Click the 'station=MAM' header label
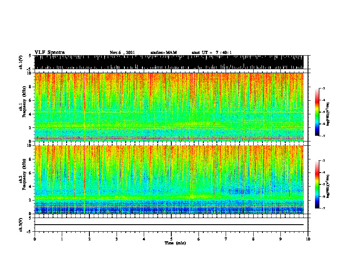347x268 pixels. click(163, 53)
